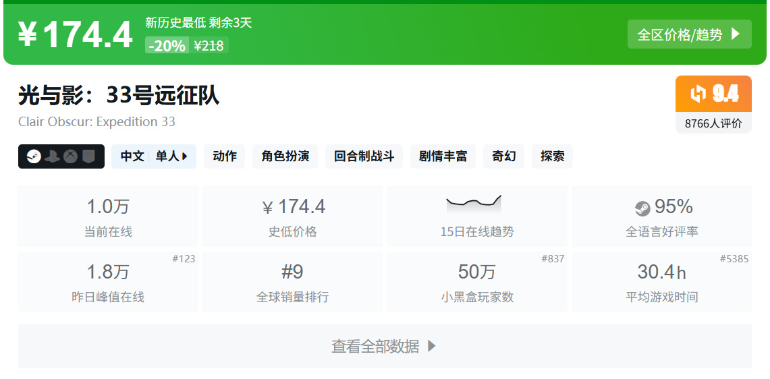Click the -20% discount badge
770x379 pixels.
click(x=167, y=46)
